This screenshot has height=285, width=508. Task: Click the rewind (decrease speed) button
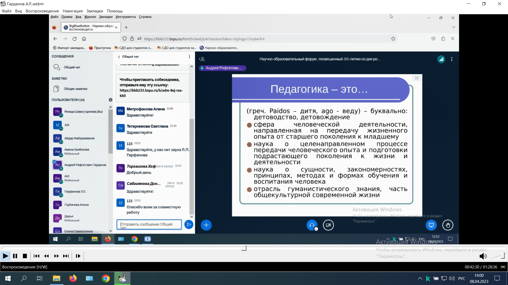point(47,256)
